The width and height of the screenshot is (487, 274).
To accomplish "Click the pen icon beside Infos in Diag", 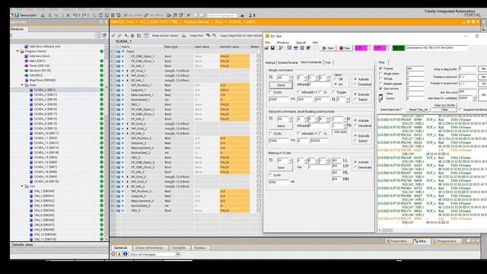I will tap(380, 98).
